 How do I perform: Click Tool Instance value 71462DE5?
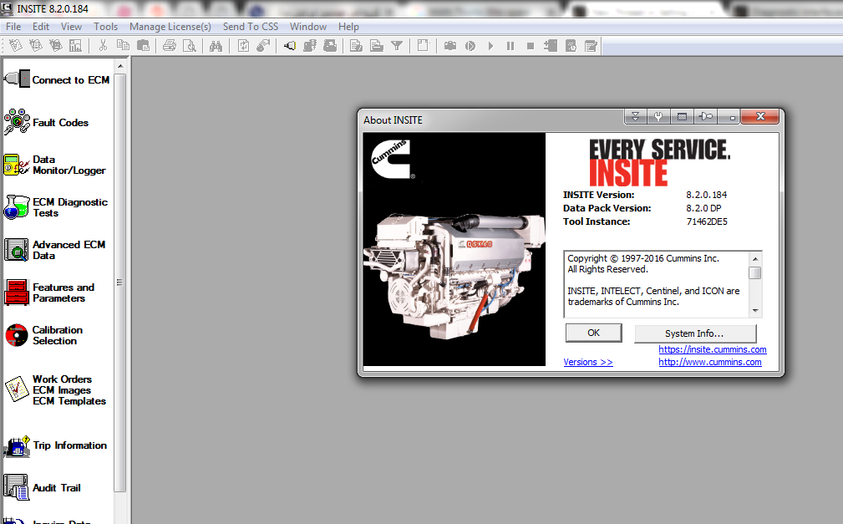[707, 221]
